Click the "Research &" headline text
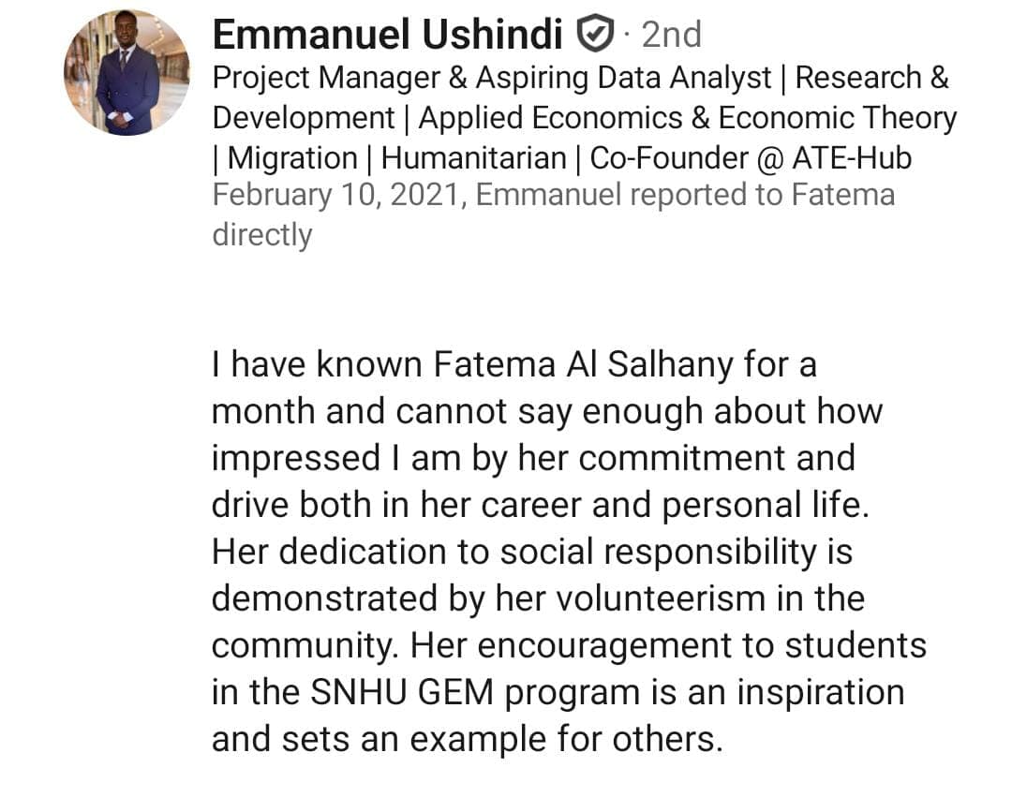This screenshot has width=1012, height=797. [x=872, y=79]
